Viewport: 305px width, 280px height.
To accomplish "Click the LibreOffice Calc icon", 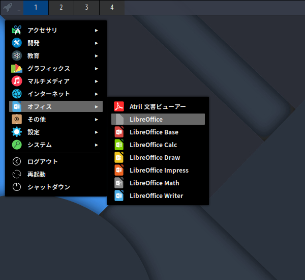I will tap(119, 145).
